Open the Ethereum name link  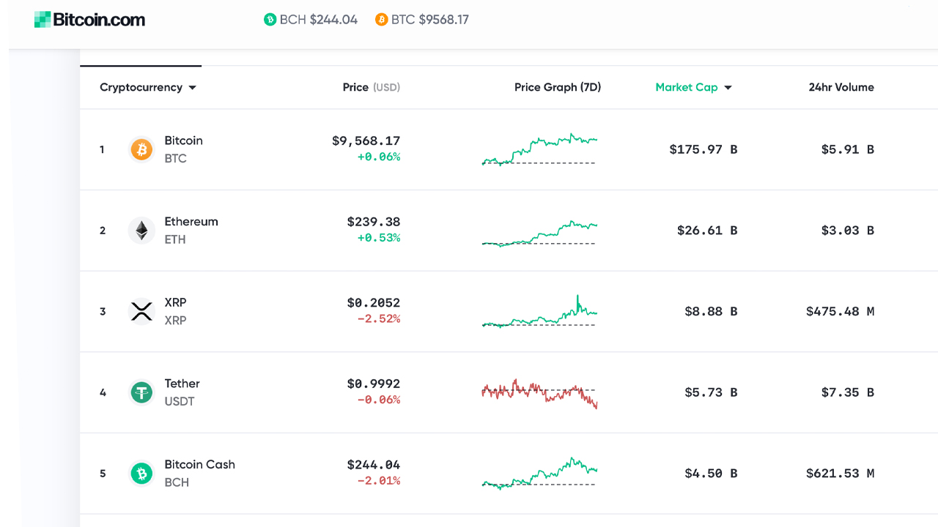coord(191,222)
